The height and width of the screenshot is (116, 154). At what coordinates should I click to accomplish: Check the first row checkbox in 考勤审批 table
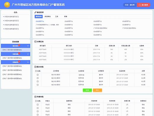(x=38, y=105)
